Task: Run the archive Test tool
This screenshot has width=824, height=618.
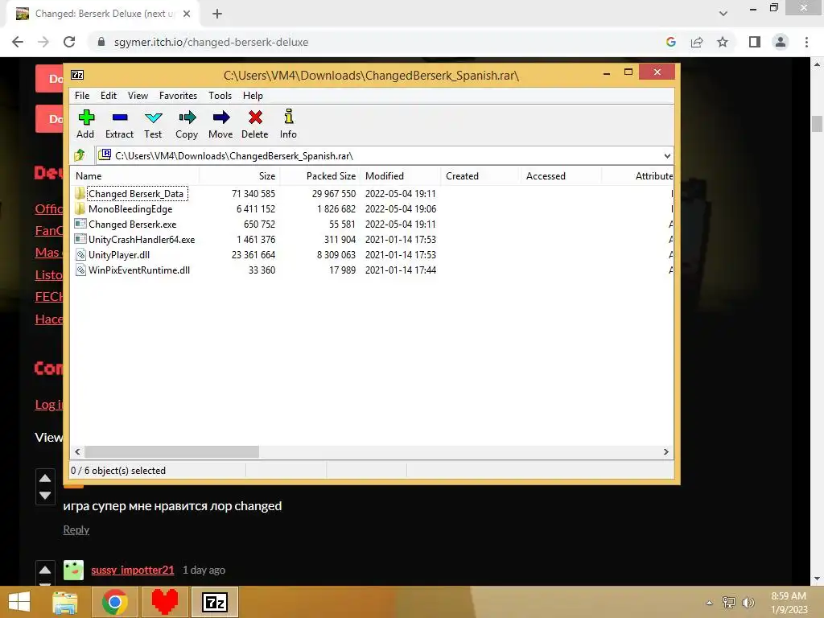Action: coord(153,125)
